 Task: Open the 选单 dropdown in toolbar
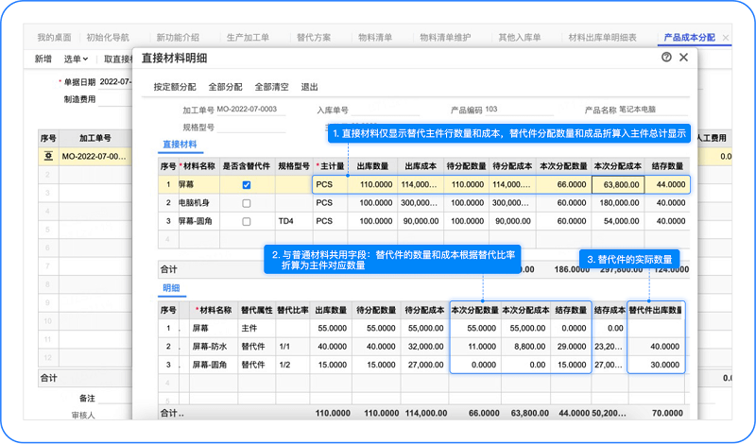[77, 59]
